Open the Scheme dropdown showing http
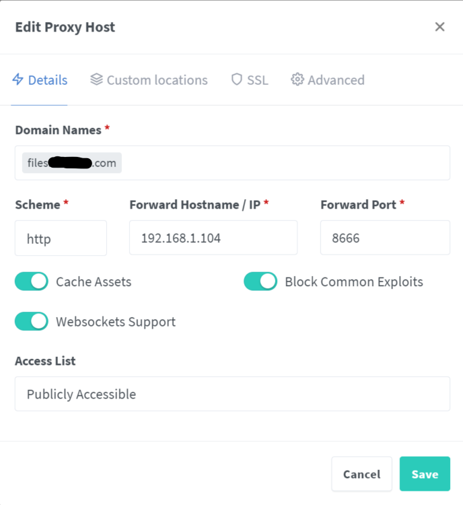The height and width of the screenshot is (505, 463). (61, 238)
